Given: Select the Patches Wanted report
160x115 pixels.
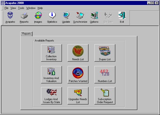Looking at the screenshot, I should click(x=78, y=74).
